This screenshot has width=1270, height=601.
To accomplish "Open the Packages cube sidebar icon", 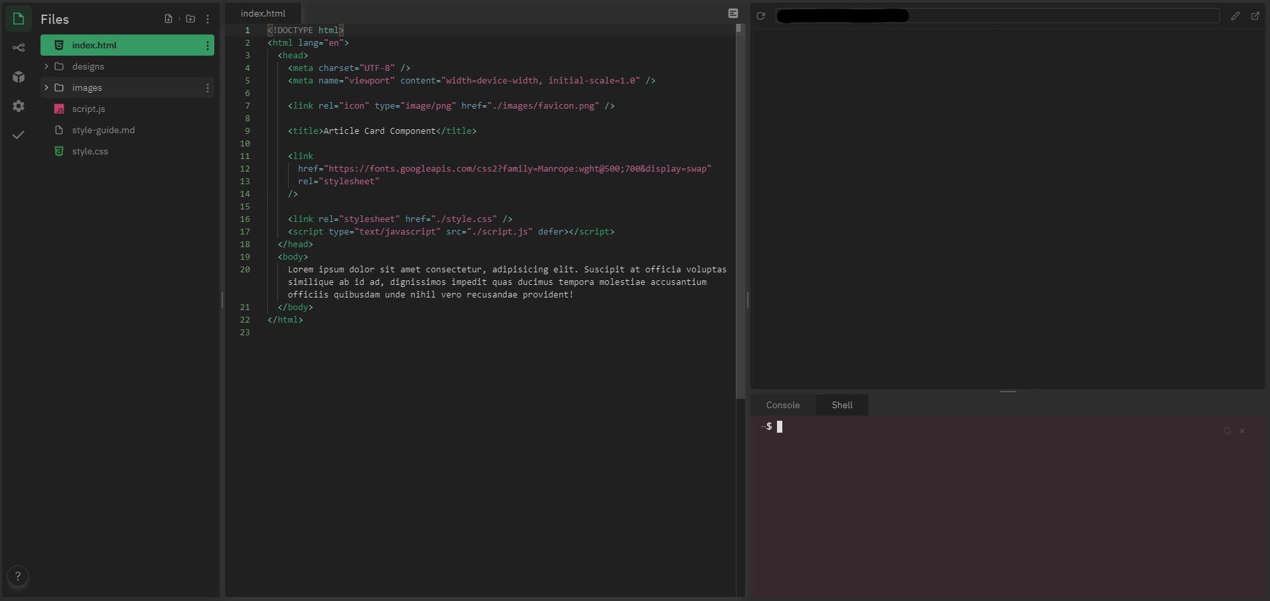I will tap(19, 77).
